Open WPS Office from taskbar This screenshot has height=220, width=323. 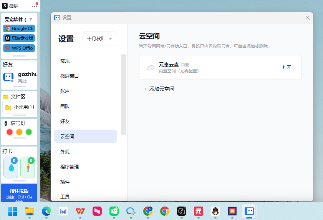tap(80, 211)
